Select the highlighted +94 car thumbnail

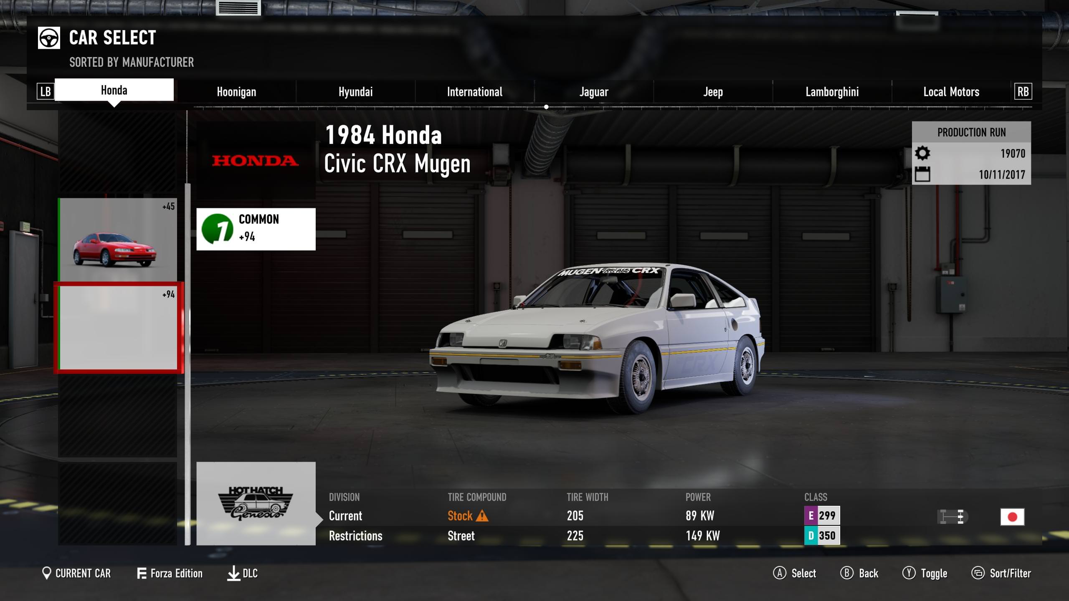[119, 328]
